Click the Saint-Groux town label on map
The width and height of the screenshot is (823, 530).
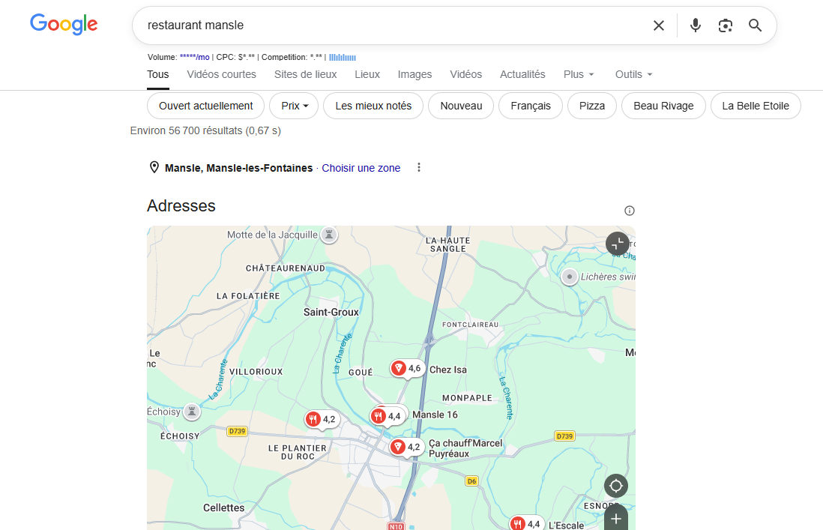(331, 312)
